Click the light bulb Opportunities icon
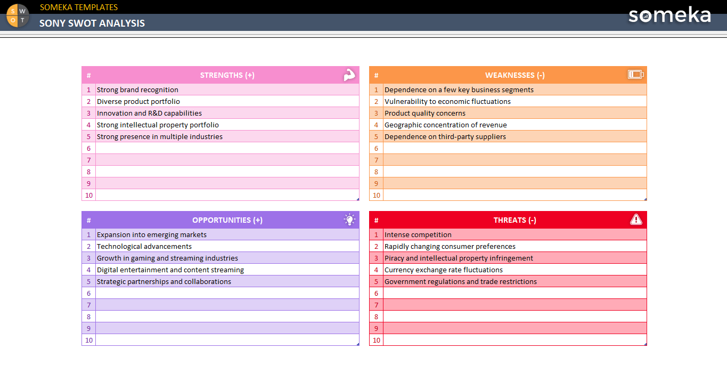 click(x=349, y=220)
